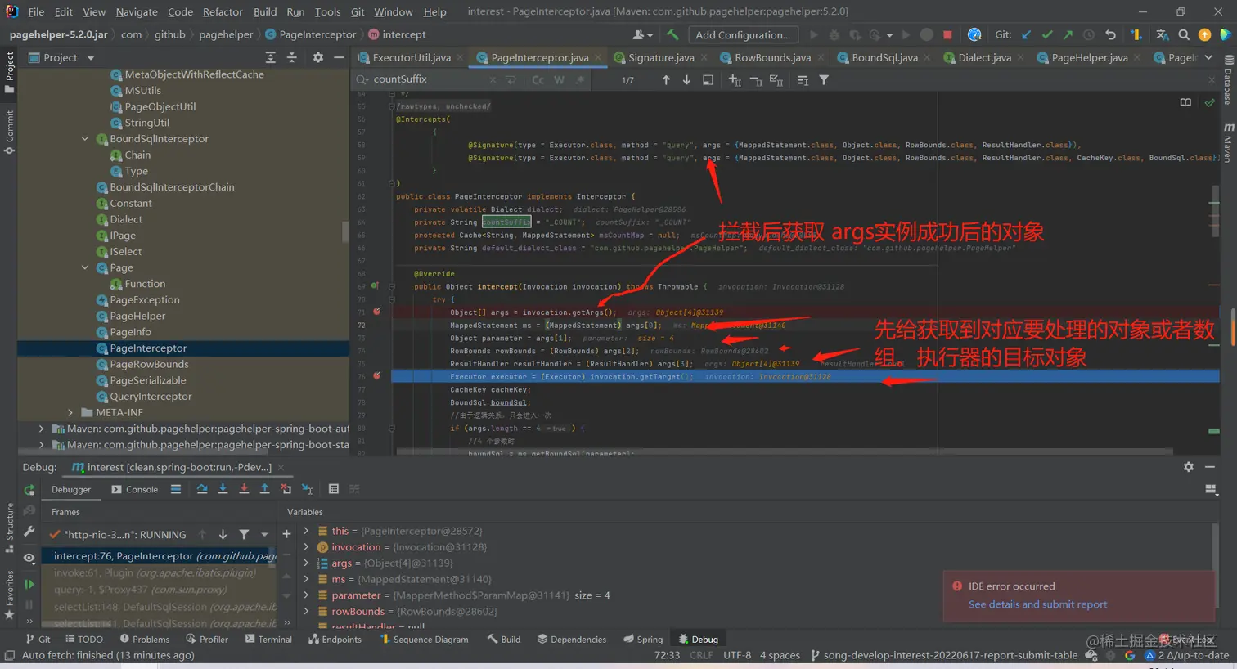
Task: Click See details and submit report
Action: click(x=1037, y=604)
